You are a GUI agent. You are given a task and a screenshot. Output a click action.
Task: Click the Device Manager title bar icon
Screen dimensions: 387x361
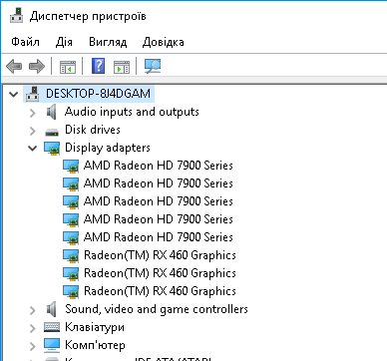point(16,15)
